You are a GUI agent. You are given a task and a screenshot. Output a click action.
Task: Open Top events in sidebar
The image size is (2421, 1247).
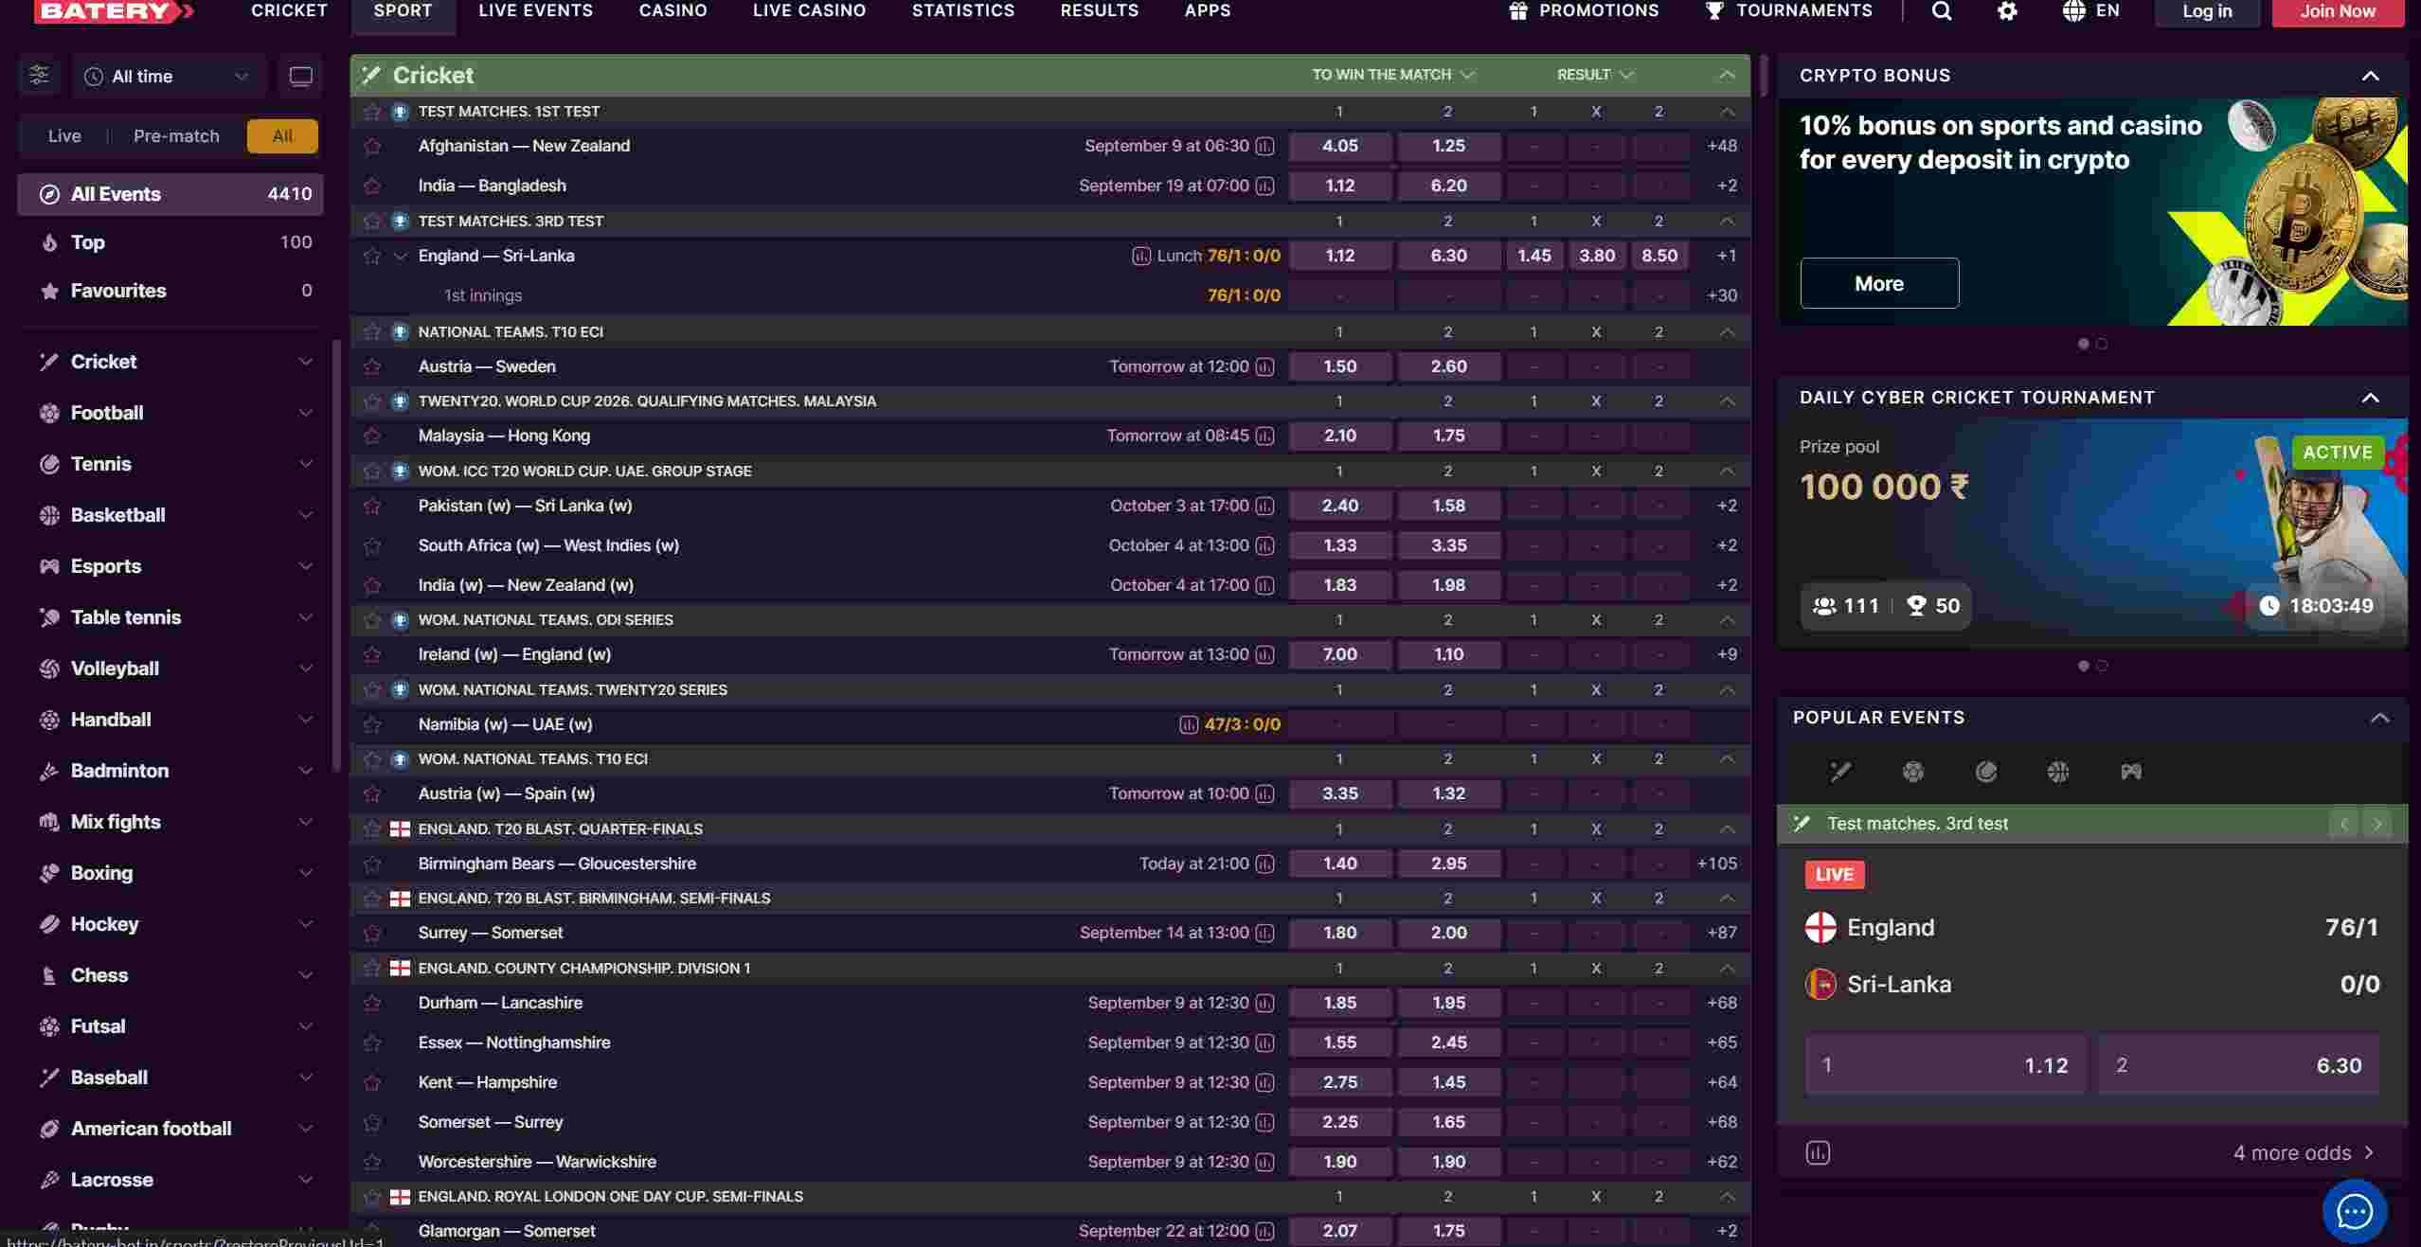coord(170,242)
